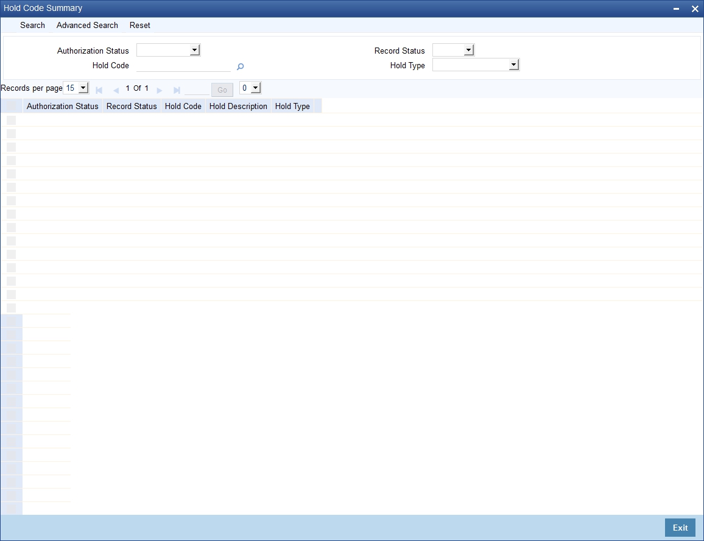Sort by Hold Description column header
Viewport: 704px width, 541px height.
coord(238,106)
